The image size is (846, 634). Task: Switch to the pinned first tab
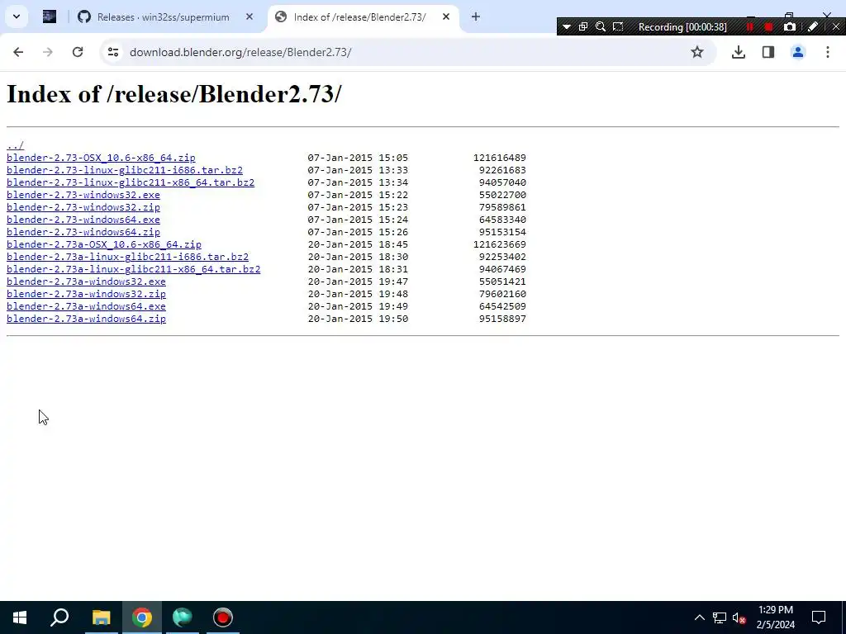click(50, 17)
